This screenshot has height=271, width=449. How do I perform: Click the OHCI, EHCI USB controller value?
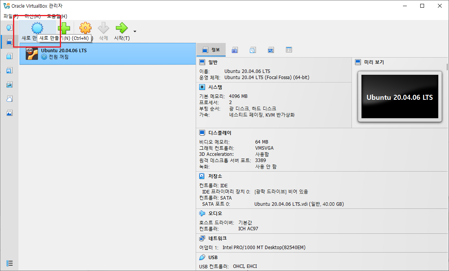(x=245, y=266)
